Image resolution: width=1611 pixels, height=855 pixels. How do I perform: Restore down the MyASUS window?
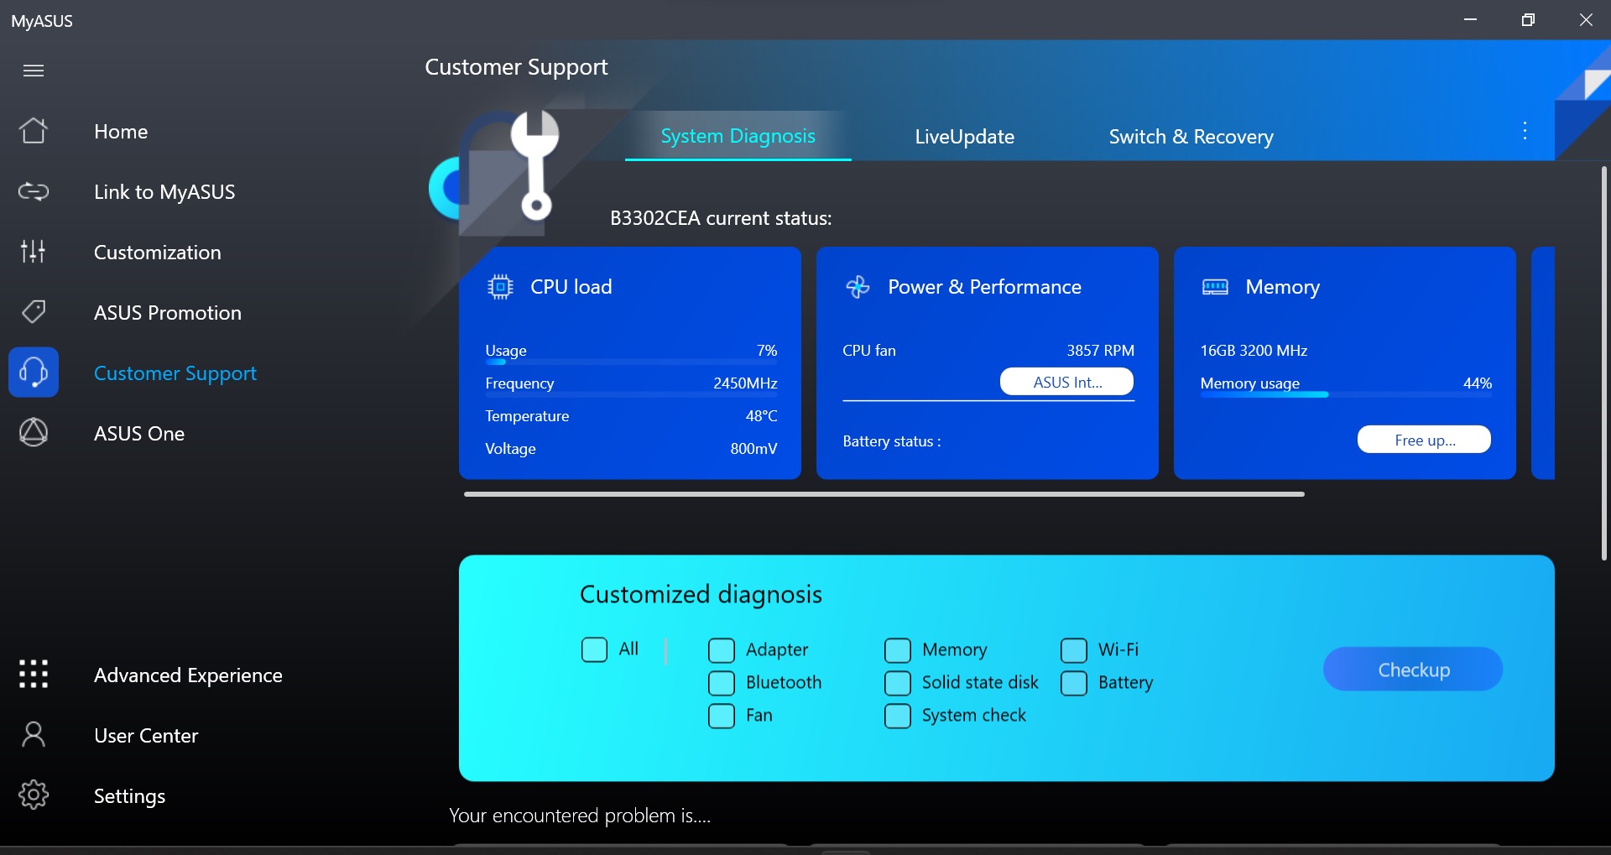point(1528,19)
